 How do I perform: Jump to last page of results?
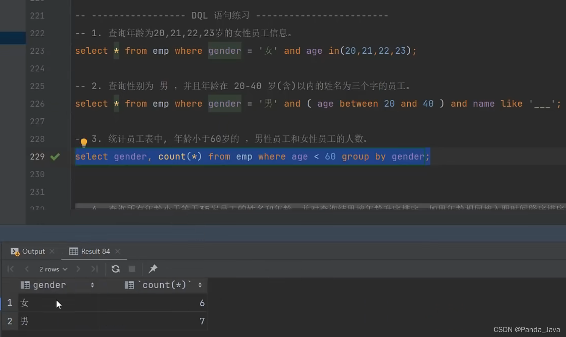tap(94, 269)
